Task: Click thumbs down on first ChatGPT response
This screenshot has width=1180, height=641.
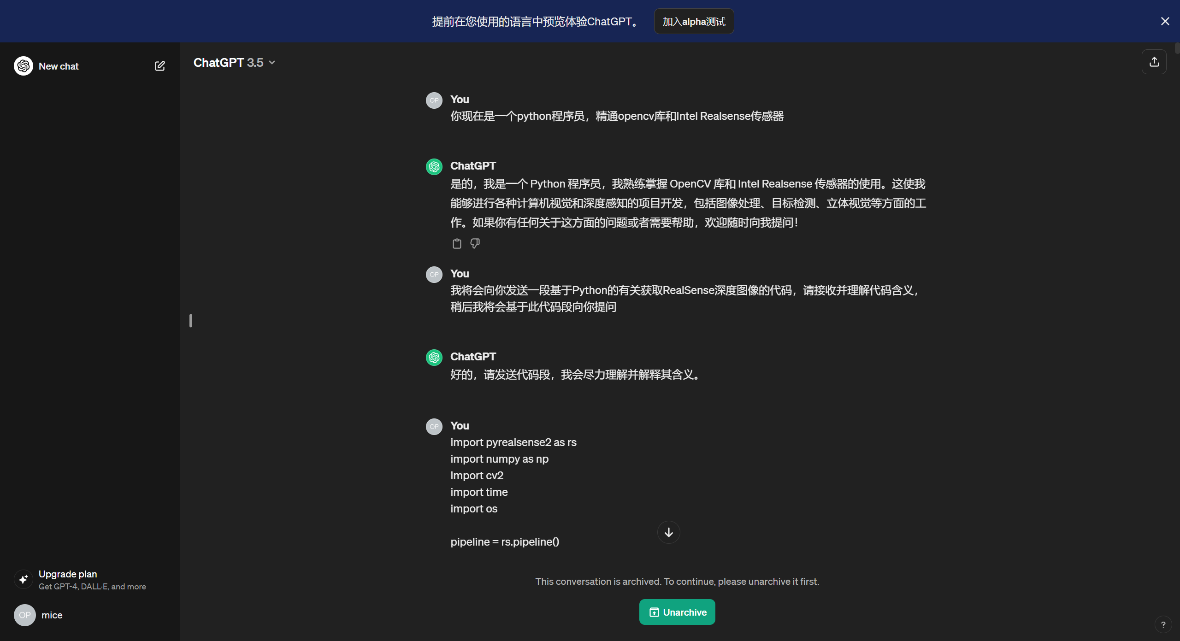Action: click(x=475, y=243)
